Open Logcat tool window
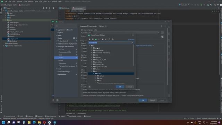Image resolution: width=222 pixels, height=125 pixels. [x=62, y=116]
